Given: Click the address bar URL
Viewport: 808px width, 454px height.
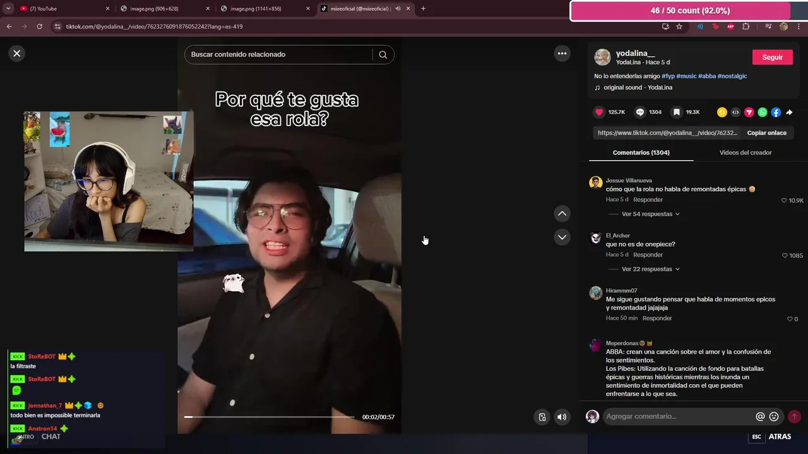Looking at the screenshot, I should pos(154,26).
